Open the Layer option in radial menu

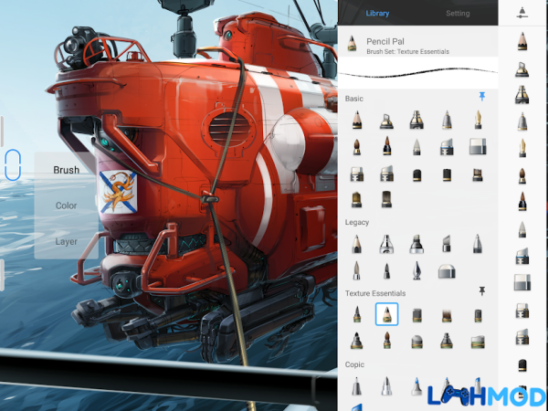(x=66, y=241)
